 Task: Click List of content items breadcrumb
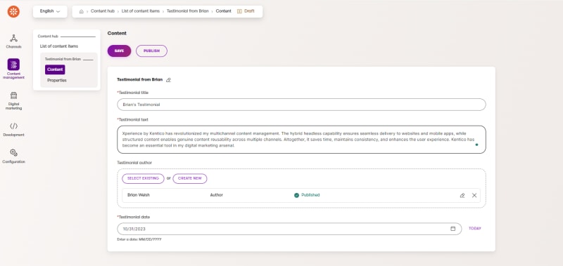click(141, 11)
